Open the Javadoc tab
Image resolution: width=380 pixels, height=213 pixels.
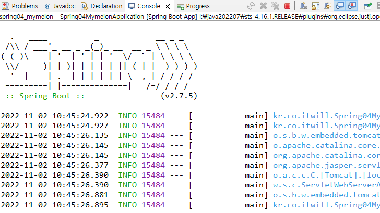(x=60, y=6)
